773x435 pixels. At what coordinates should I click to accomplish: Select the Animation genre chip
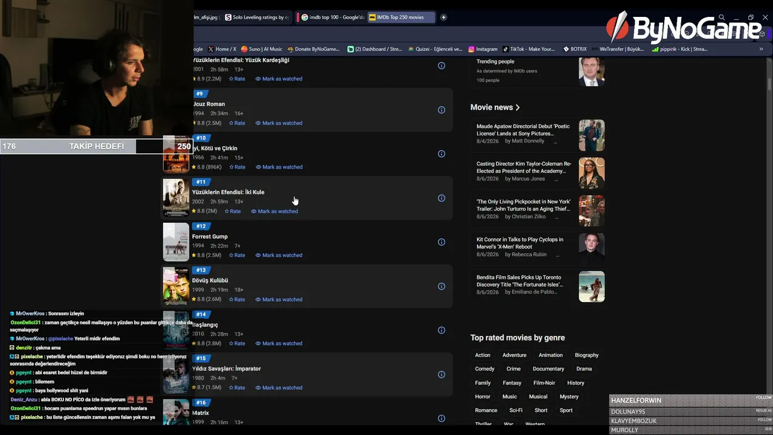(551, 355)
